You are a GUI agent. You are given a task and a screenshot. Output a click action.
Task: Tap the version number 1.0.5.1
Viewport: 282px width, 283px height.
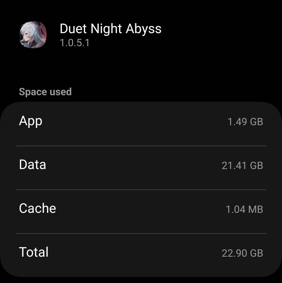point(75,43)
